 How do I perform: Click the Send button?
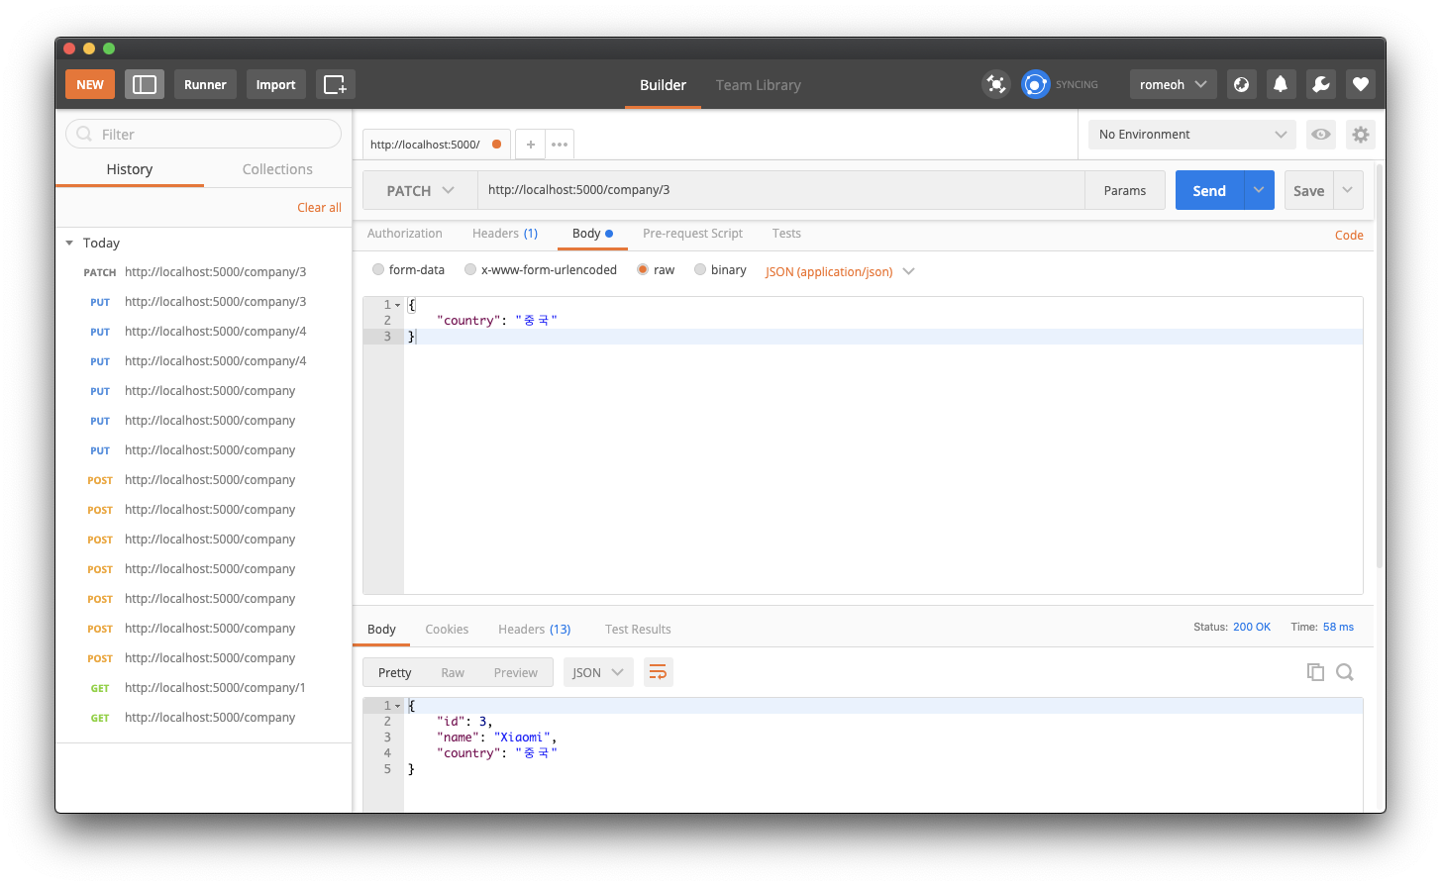1209,190
